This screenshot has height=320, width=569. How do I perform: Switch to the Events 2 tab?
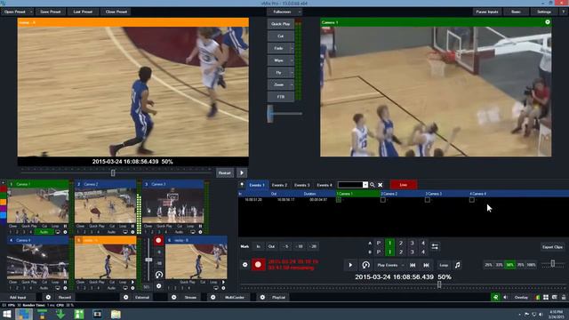[279, 185]
